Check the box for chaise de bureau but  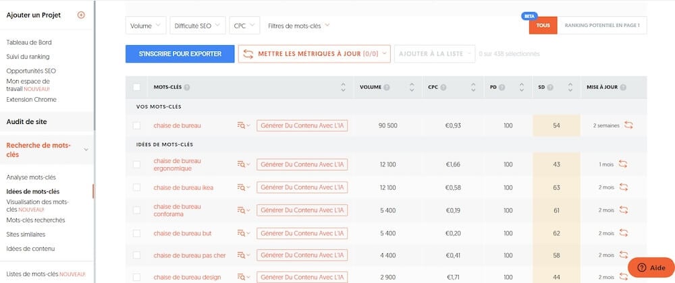(x=136, y=233)
